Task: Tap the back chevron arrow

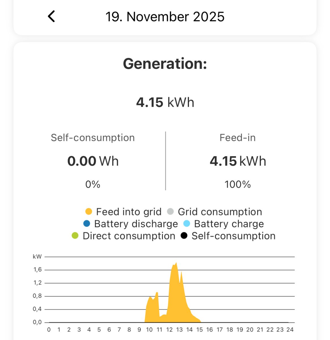Action: click(51, 16)
